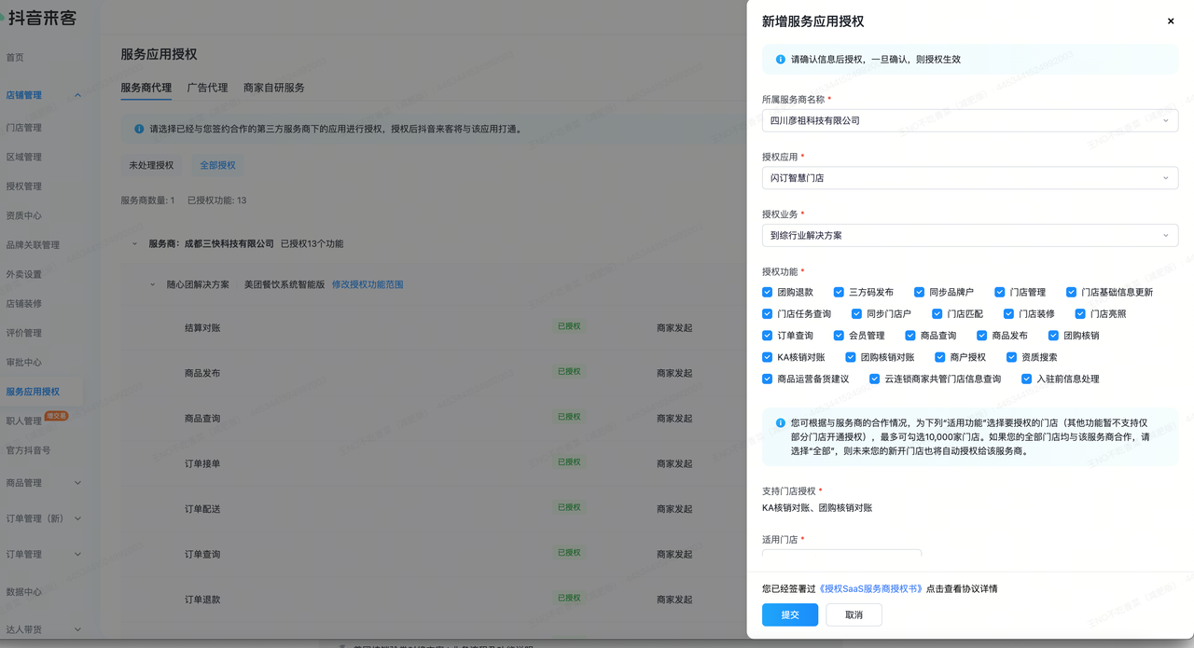Expand the 订单管理（新） sidebar menu
Viewport: 1194px width, 648px height.
(x=77, y=518)
